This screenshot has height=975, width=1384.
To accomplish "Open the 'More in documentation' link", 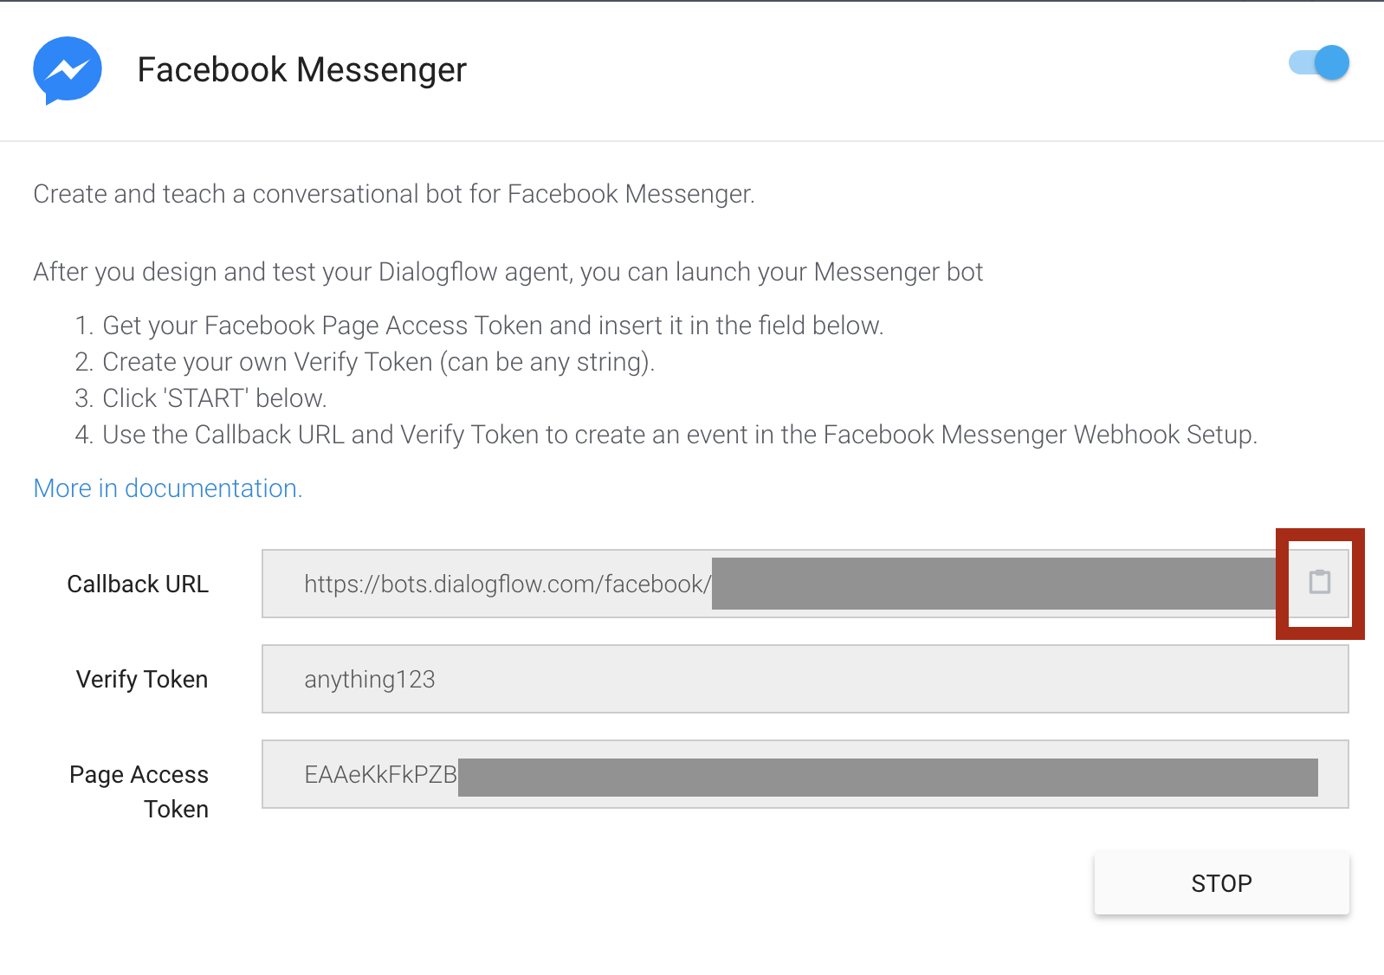I will point(168,488).
